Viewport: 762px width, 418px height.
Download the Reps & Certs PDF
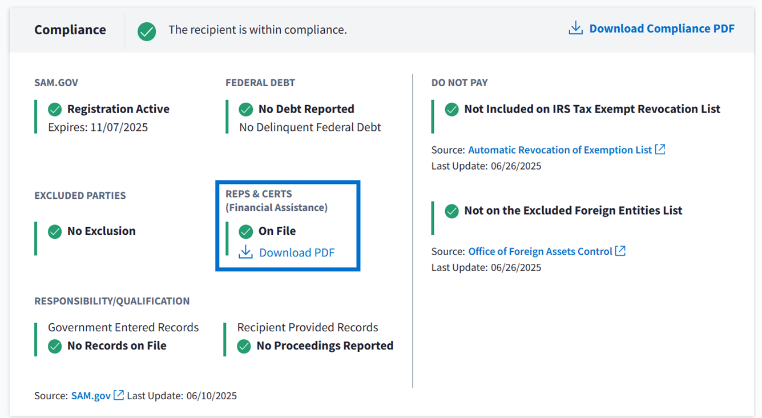point(296,252)
